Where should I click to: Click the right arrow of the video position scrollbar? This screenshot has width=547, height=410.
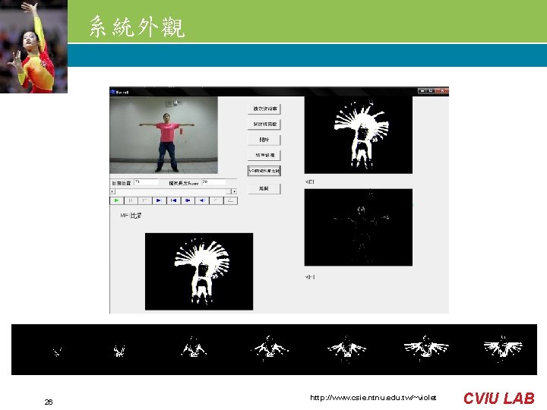[235, 191]
